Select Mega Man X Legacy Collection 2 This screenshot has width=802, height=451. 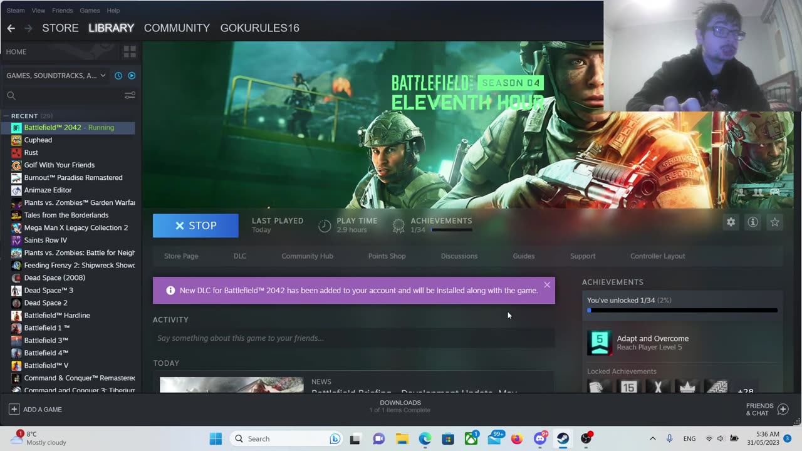[75, 228]
